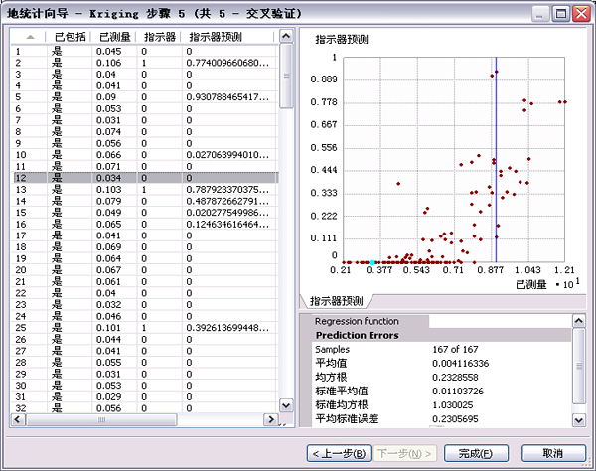Switch to the 指示器预测 chart tab
Viewport: 596px width, 471px height.
[338, 301]
